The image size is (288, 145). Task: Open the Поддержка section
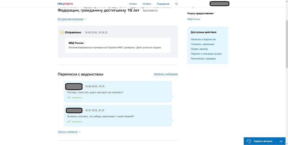pyautogui.click(x=163, y=4)
